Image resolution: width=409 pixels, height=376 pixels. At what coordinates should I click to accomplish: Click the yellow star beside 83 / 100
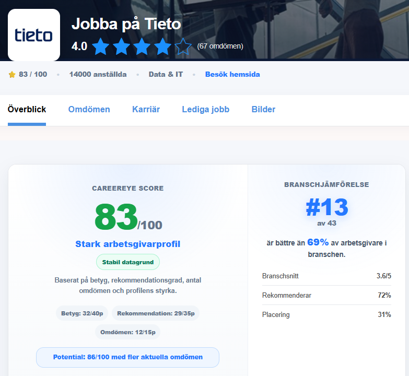(12, 75)
